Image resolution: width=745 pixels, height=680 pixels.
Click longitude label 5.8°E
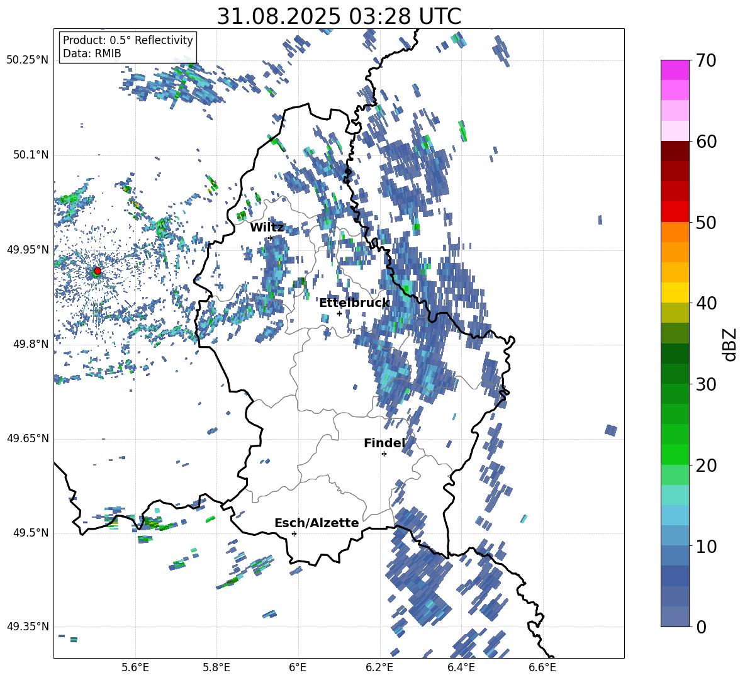(x=216, y=668)
